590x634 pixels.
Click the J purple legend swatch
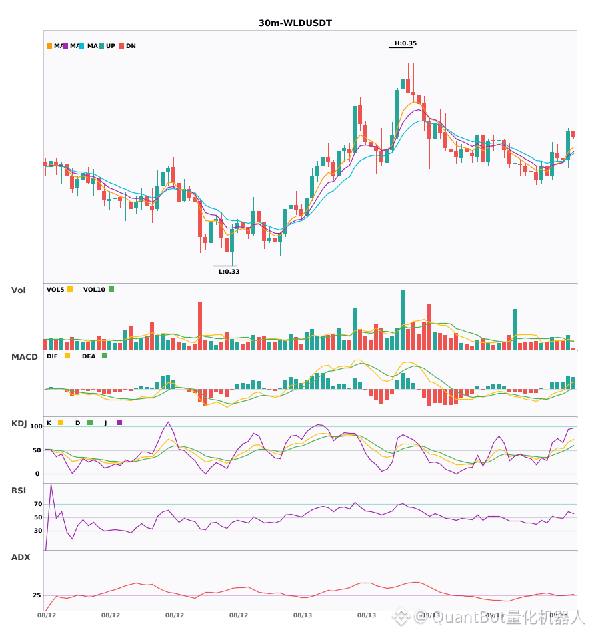click(119, 422)
